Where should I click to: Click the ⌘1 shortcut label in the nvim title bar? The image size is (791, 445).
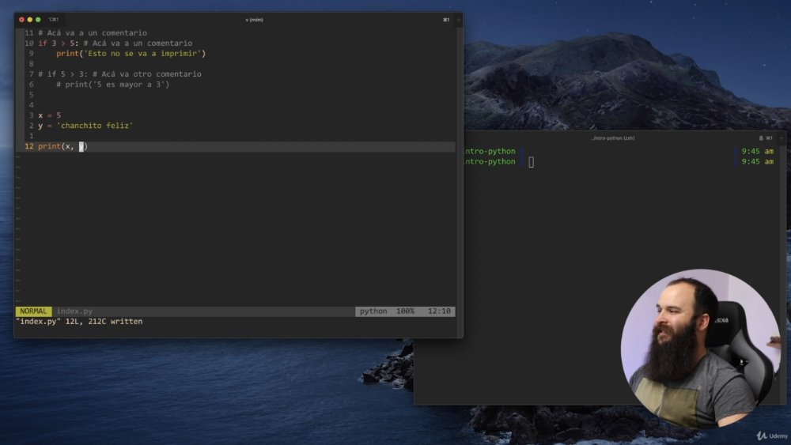[x=446, y=20]
